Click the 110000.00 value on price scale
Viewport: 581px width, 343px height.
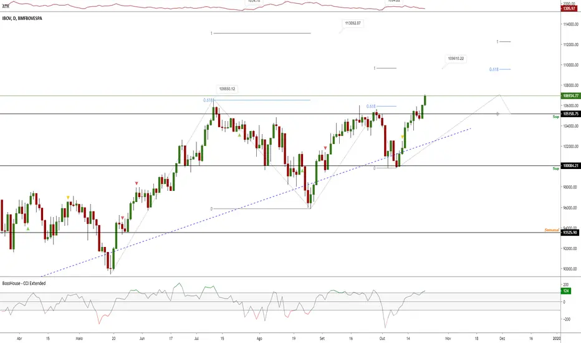coord(570,65)
